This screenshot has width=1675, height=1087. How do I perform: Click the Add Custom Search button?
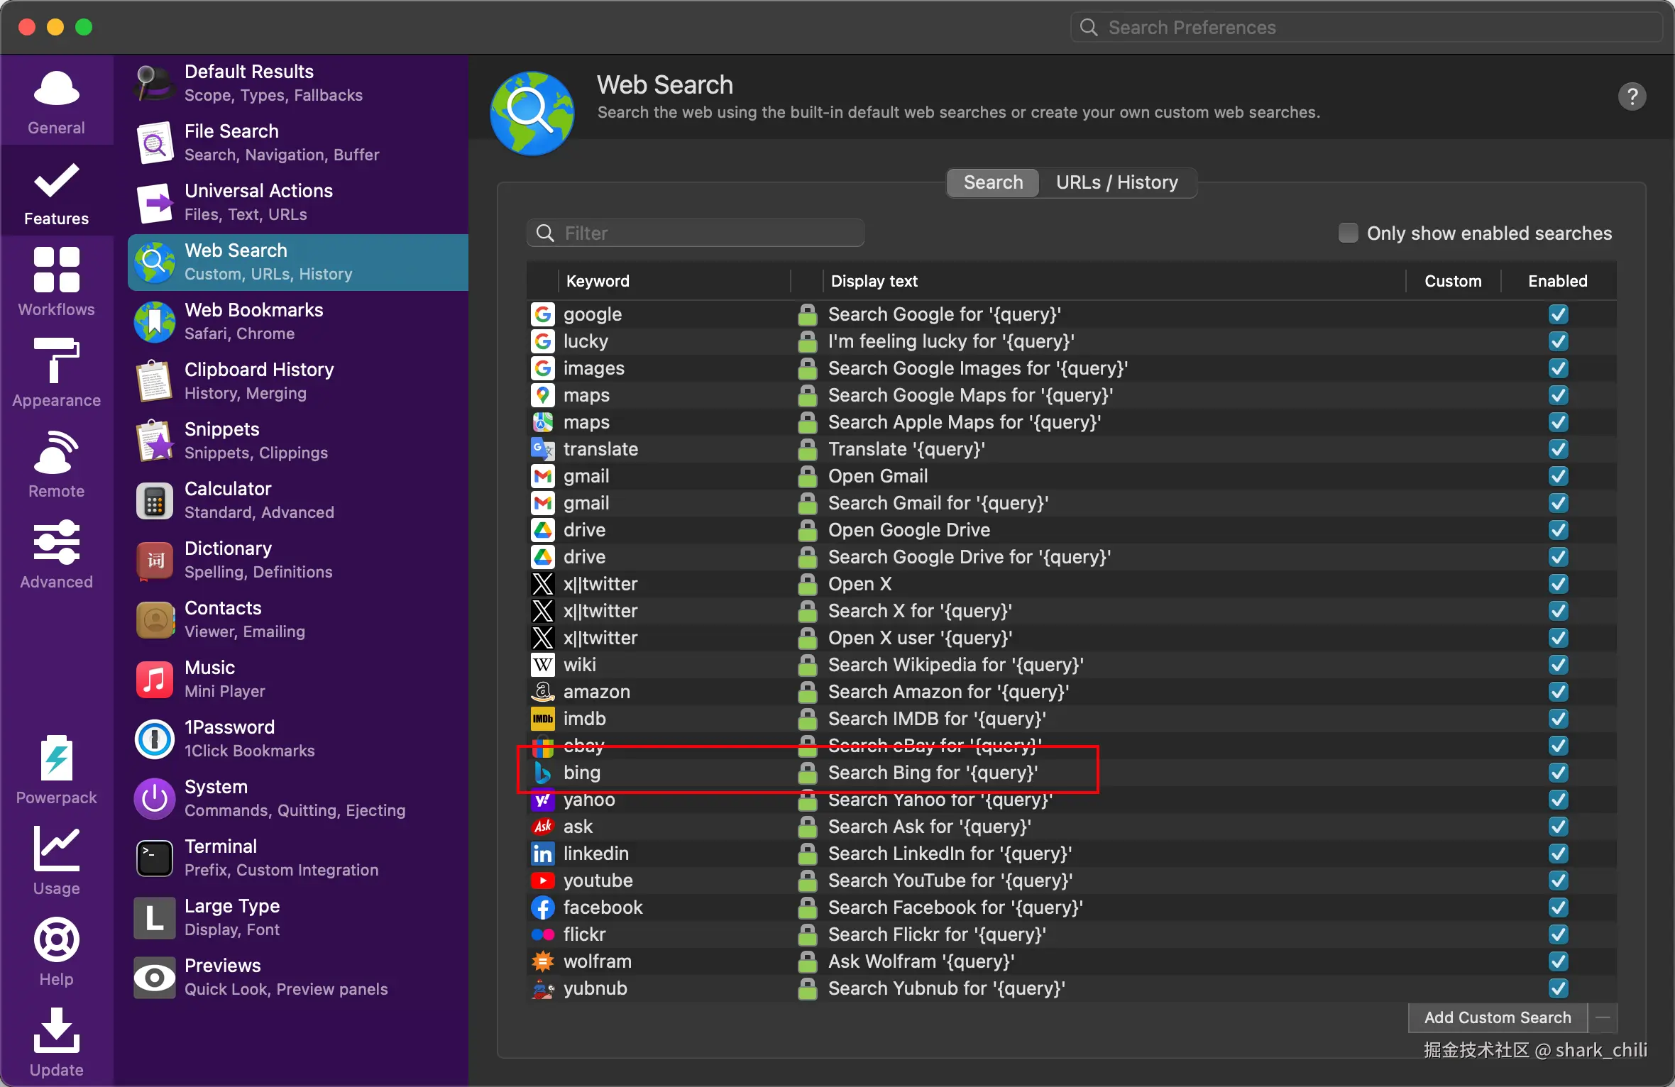(1498, 1017)
